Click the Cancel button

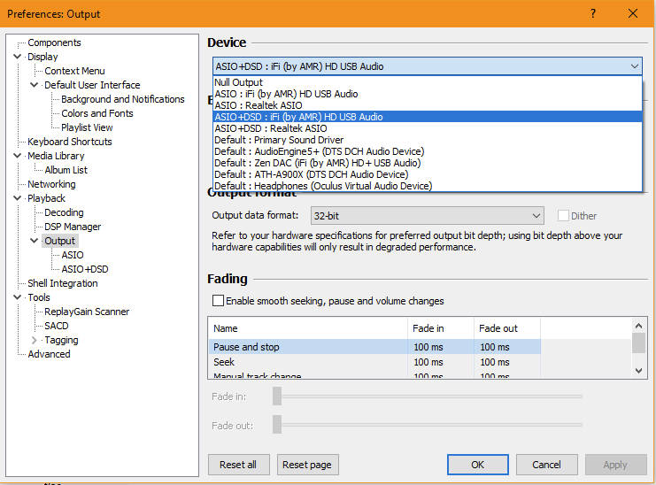546,465
